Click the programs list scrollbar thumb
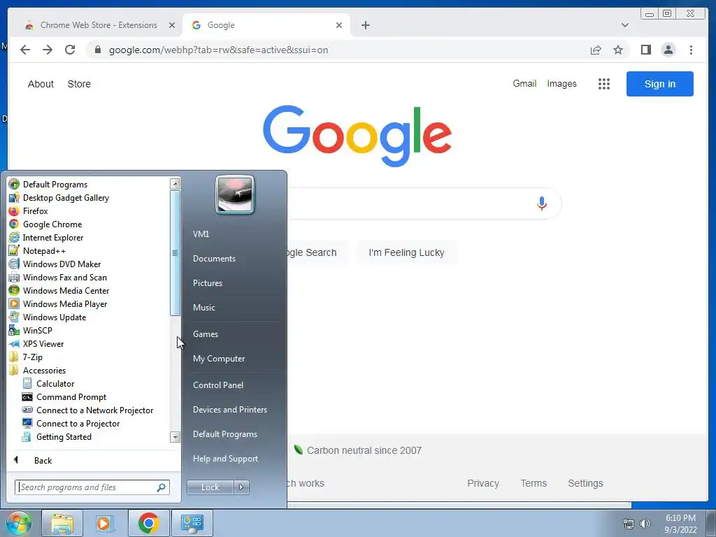 (175, 253)
